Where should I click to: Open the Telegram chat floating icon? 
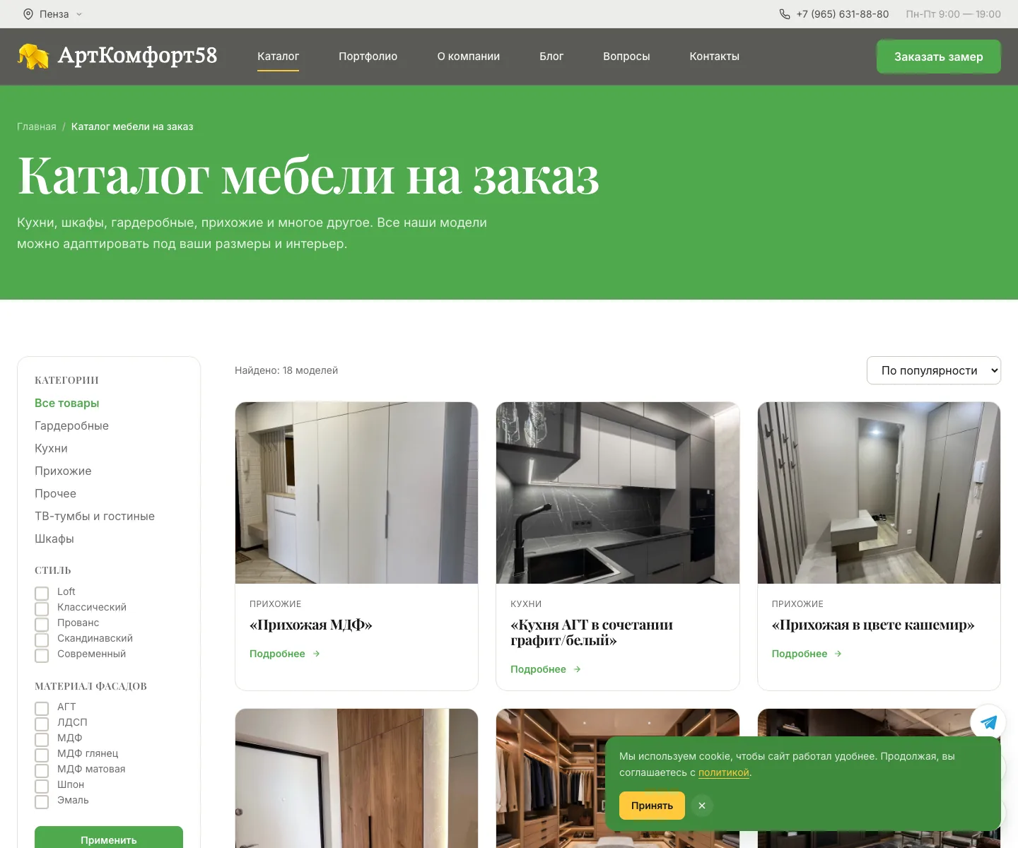988,722
